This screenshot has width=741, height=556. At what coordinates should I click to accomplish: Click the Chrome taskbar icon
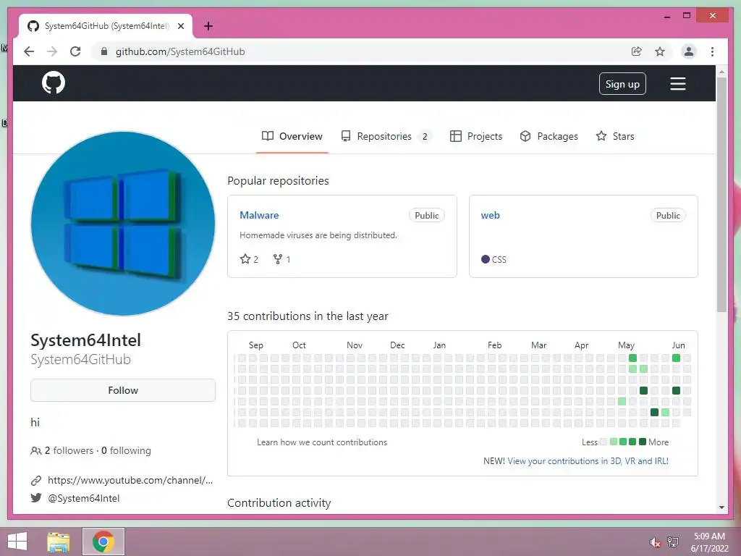pos(103,542)
